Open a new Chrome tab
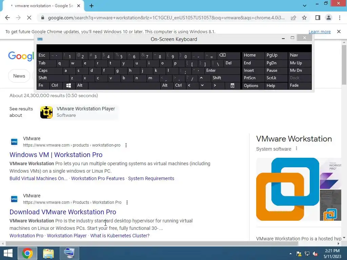The width and height of the screenshot is (347, 260). pos(91,6)
